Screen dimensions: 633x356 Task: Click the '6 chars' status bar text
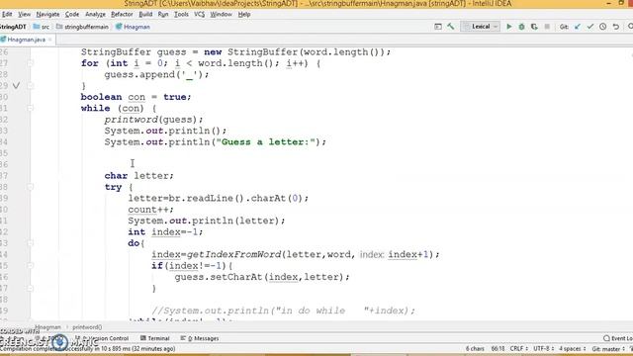pos(475,348)
